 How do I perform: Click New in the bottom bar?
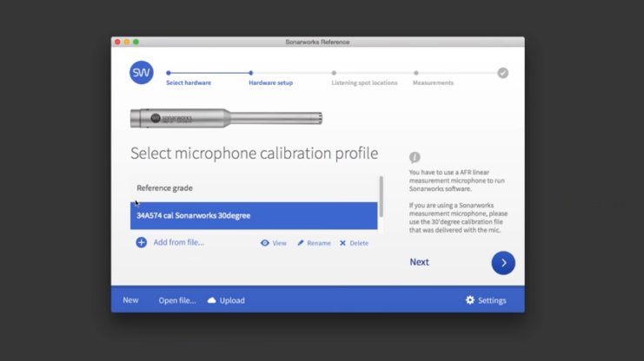coord(130,300)
